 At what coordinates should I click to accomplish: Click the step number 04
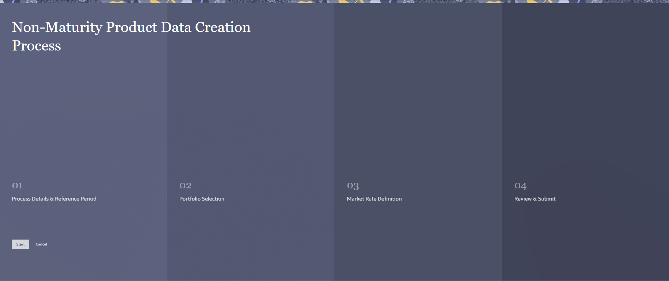pos(520,186)
